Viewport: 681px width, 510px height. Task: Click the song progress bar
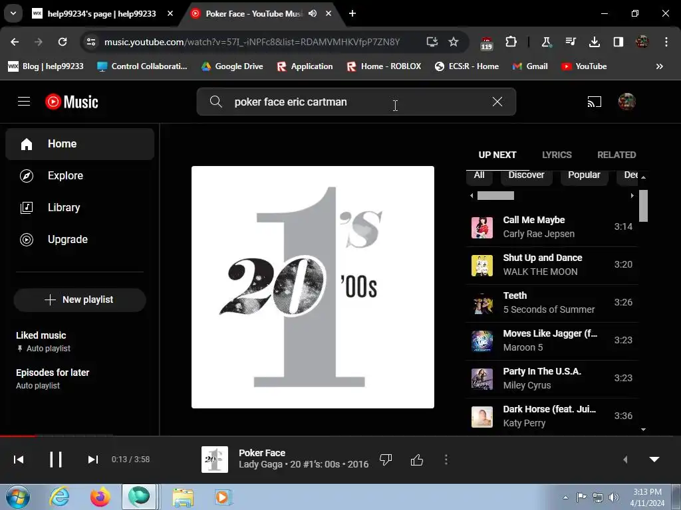coord(340,436)
